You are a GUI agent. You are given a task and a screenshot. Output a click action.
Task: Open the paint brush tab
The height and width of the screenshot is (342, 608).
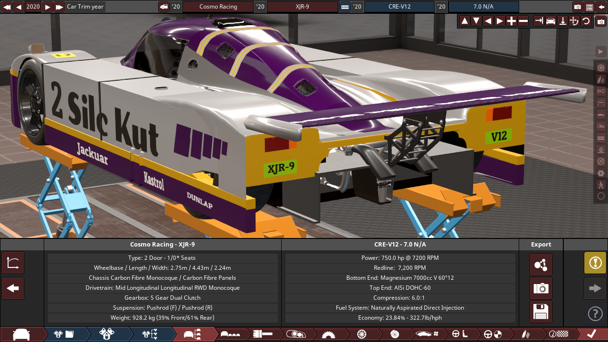click(x=263, y=334)
